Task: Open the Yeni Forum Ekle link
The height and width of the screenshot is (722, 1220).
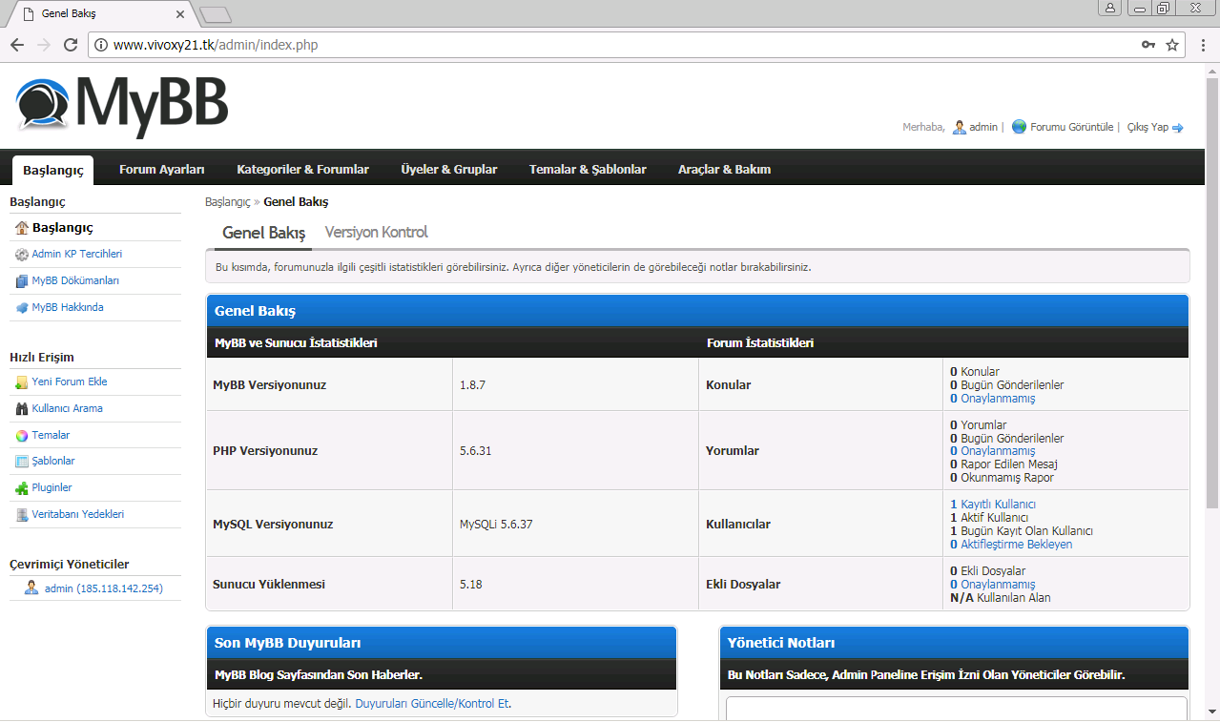Action: pos(70,382)
